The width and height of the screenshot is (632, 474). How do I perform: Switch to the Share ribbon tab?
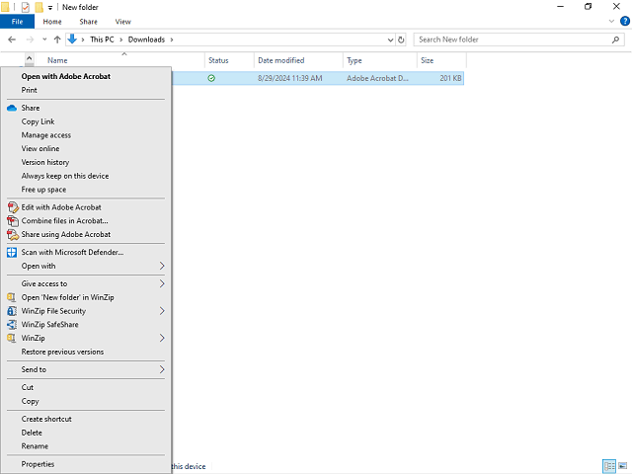88,22
